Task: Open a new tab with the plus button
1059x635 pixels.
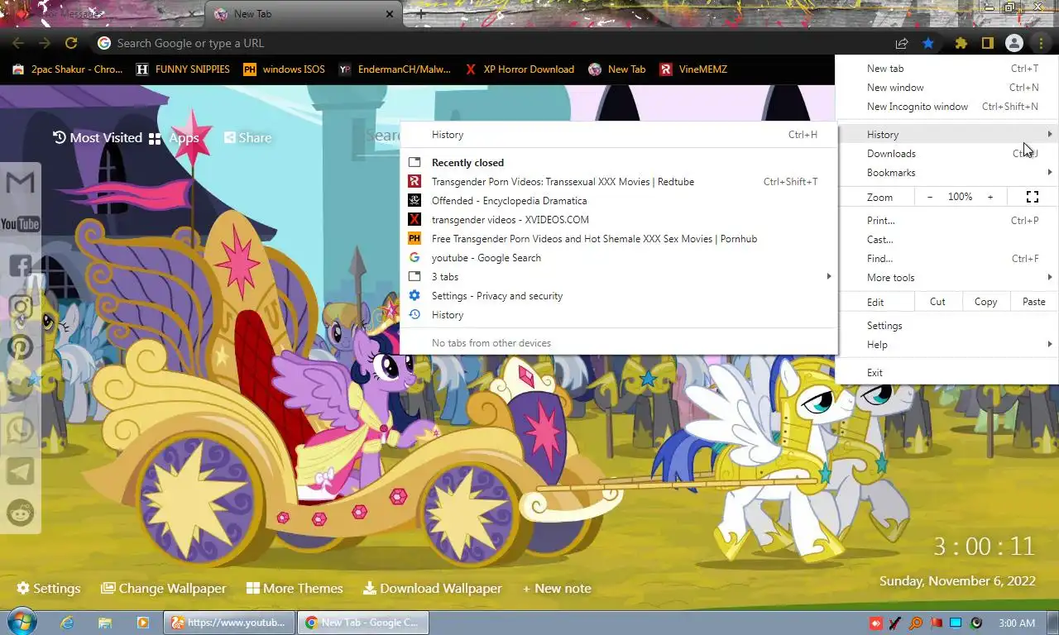Action: (420, 14)
